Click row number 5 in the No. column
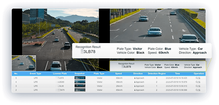 (16, 78)
